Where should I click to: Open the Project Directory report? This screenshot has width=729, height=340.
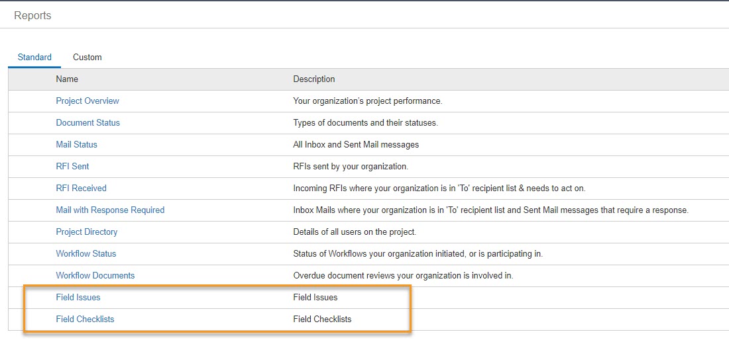[x=86, y=232]
